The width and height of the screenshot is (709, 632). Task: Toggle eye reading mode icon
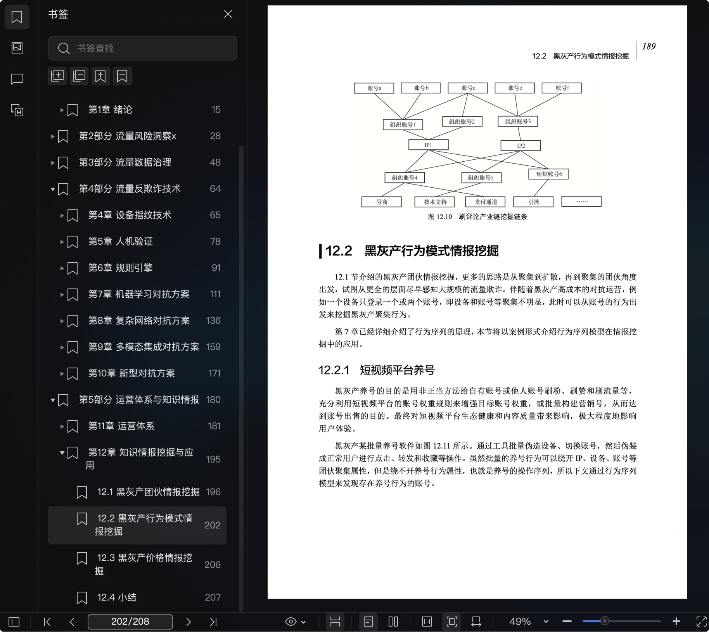[x=291, y=622]
